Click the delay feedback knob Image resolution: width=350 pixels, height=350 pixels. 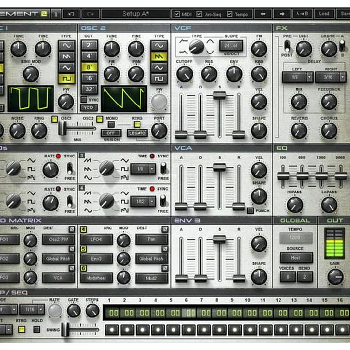329,102
